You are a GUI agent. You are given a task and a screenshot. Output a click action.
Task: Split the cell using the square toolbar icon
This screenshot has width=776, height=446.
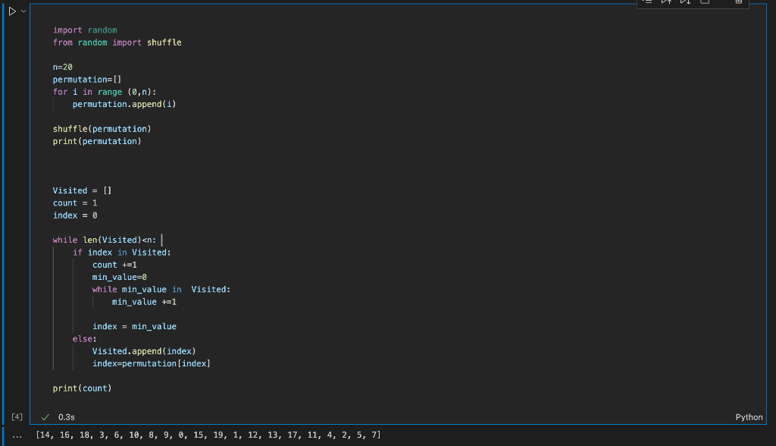(x=703, y=3)
